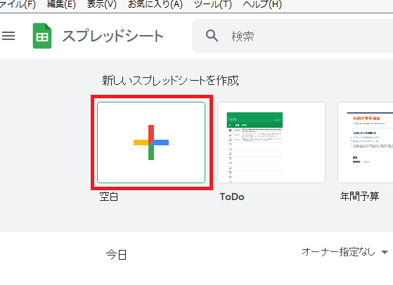This screenshot has height=285, width=393.
Task: Open the 表示(V) menu
Action: (102, 4)
